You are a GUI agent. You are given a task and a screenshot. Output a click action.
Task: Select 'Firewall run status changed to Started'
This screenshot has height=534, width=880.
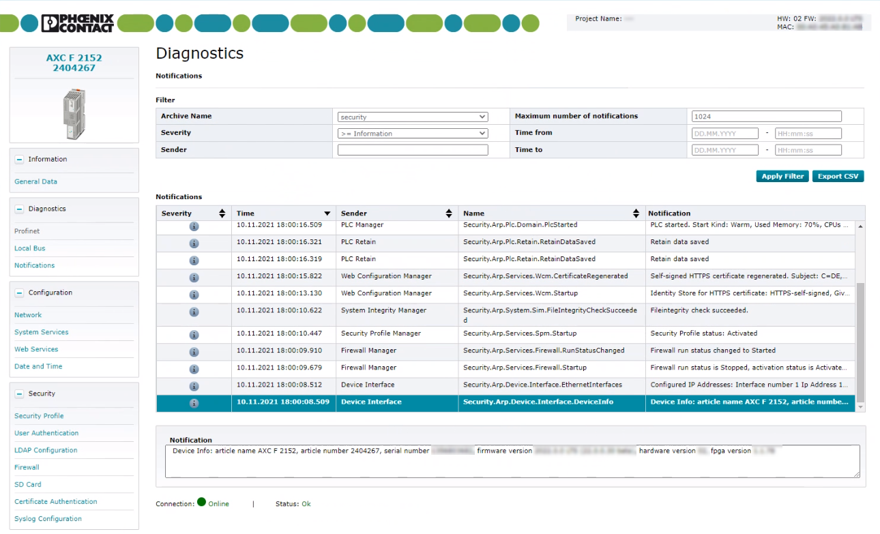pos(750,352)
